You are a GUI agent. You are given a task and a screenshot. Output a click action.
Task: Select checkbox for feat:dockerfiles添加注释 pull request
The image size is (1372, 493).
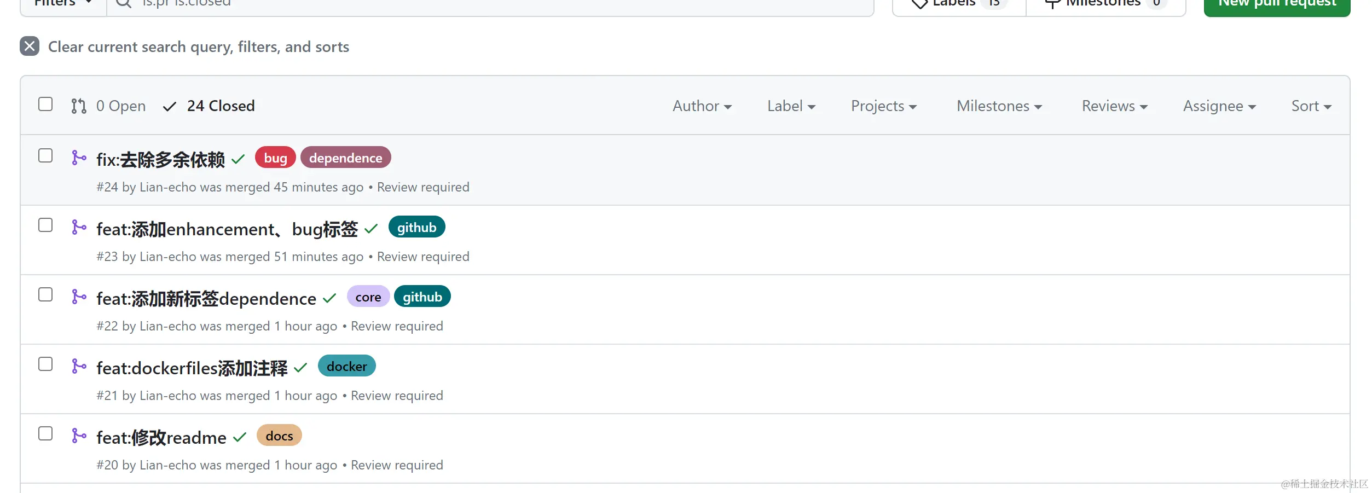click(x=45, y=364)
